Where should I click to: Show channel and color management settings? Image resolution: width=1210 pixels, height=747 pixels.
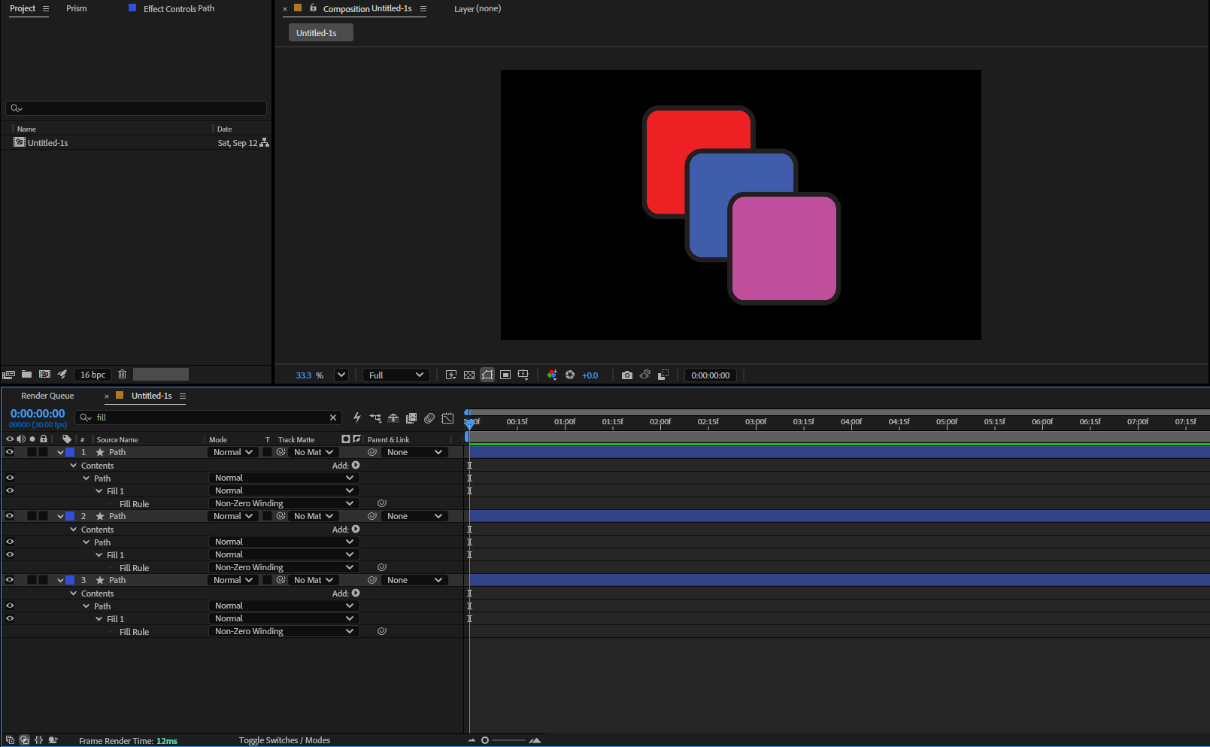(552, 375)
